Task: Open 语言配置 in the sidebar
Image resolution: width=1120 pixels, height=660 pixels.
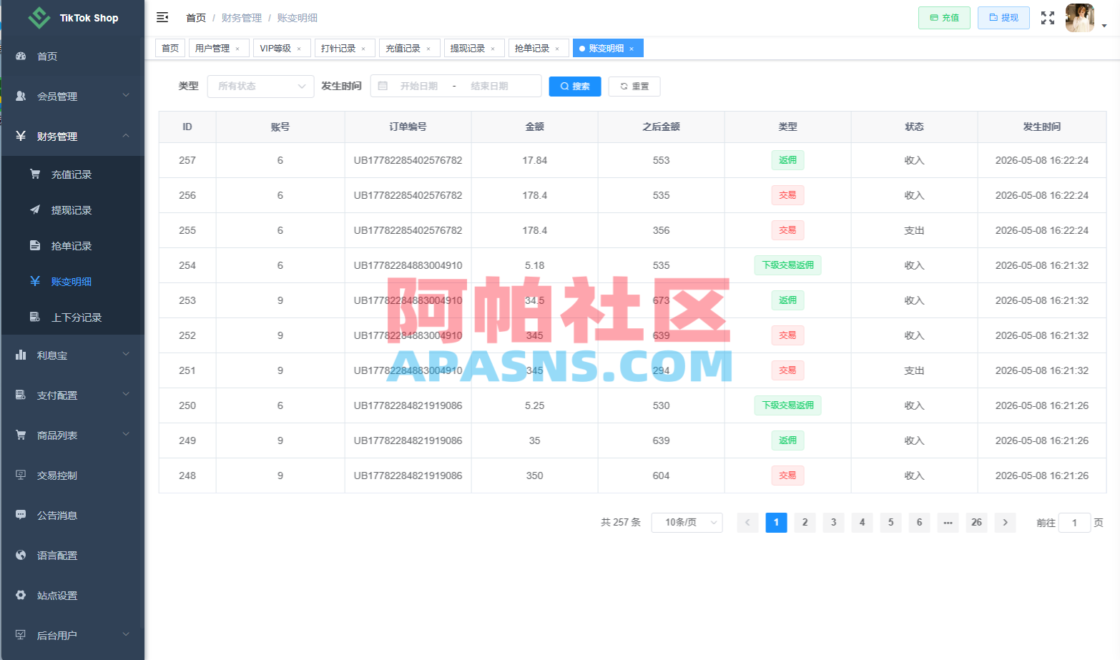Action: pos(73,556)
